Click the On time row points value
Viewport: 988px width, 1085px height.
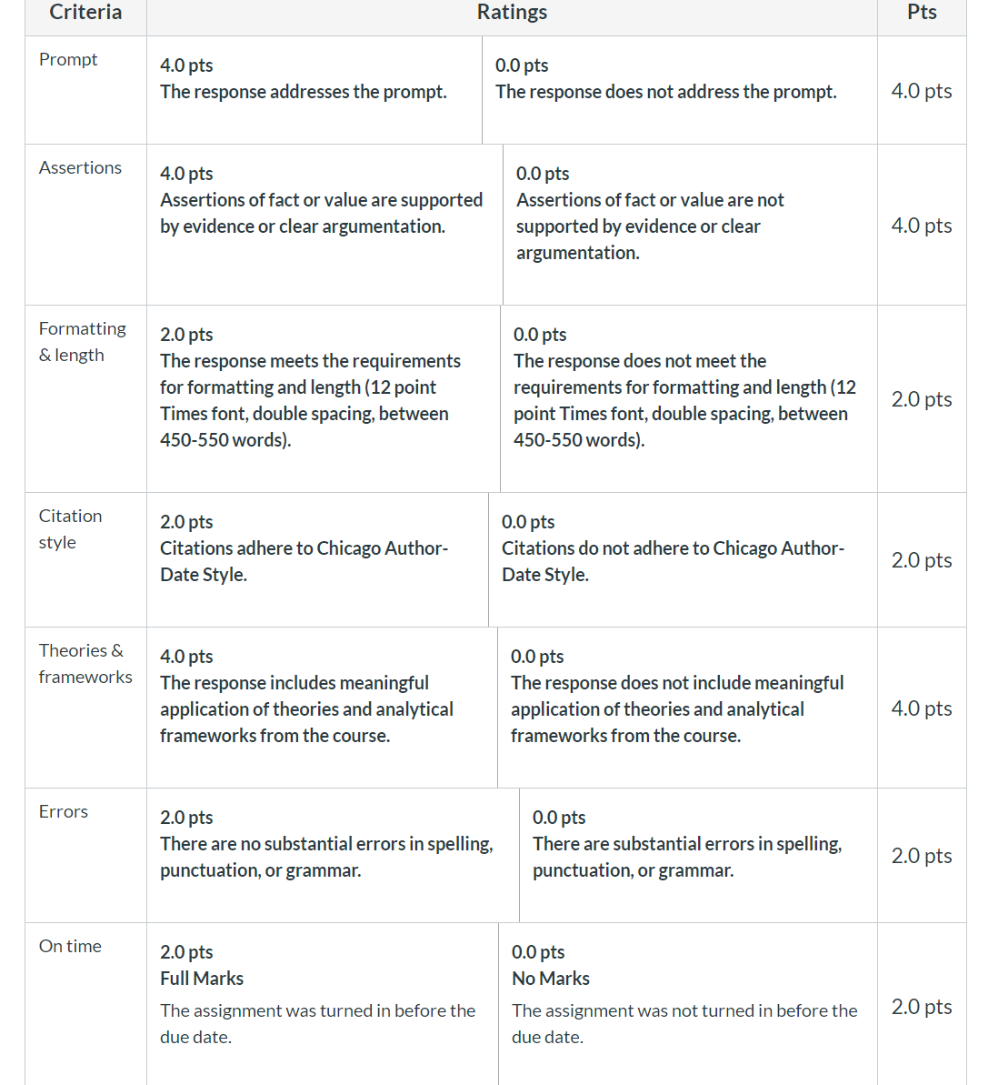[922, 1007]
